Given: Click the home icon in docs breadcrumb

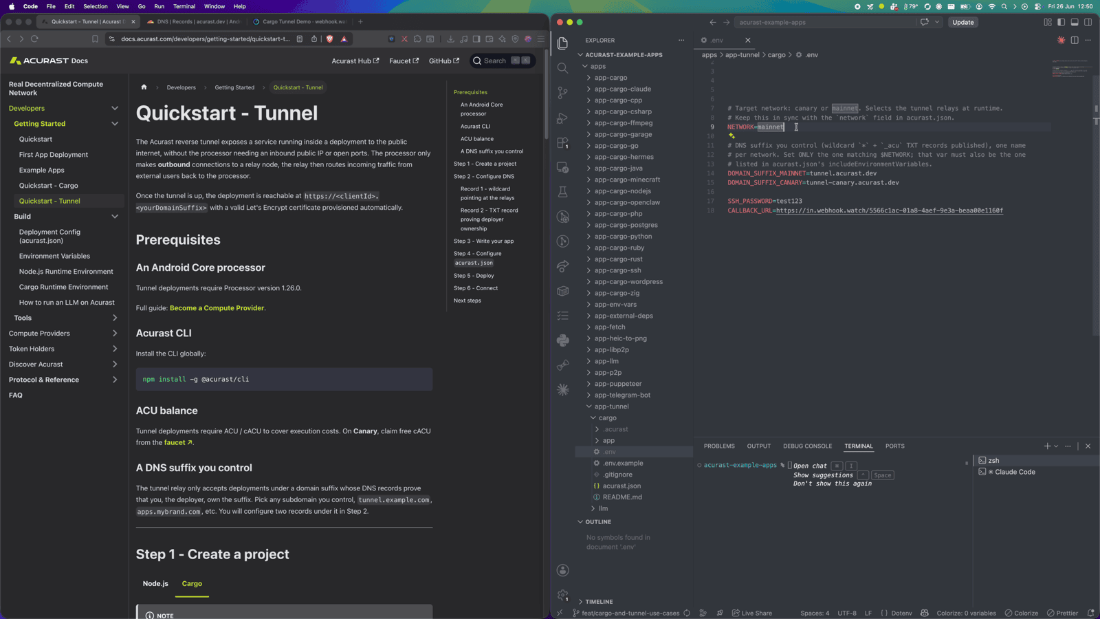Looking at the screenshot, I should click(x=144, y=87).
